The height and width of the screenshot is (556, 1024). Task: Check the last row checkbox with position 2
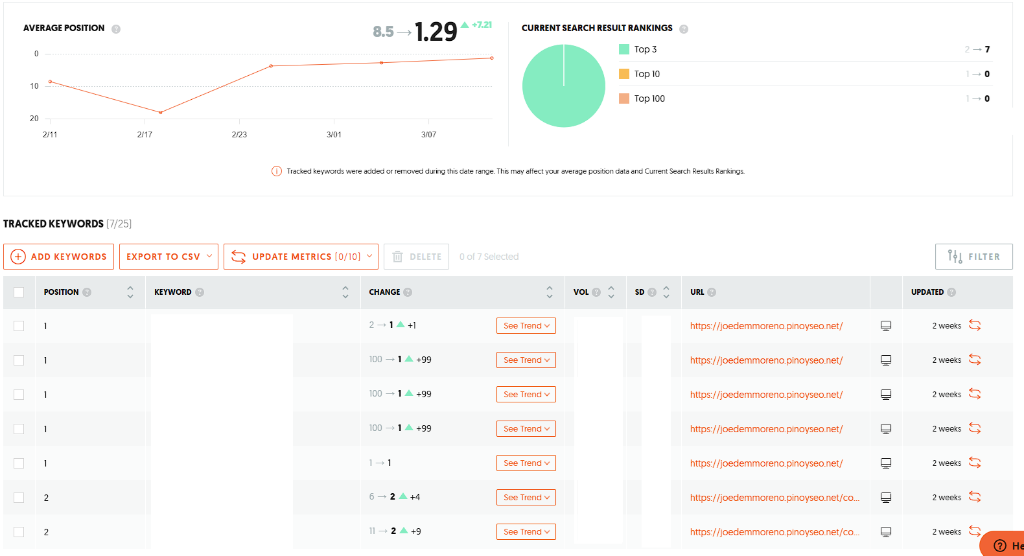coord(19,532)
